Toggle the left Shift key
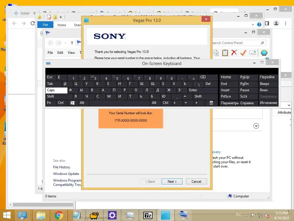Image resolution: width=294 pixels, height=221 pixels. tap(59, 97)
